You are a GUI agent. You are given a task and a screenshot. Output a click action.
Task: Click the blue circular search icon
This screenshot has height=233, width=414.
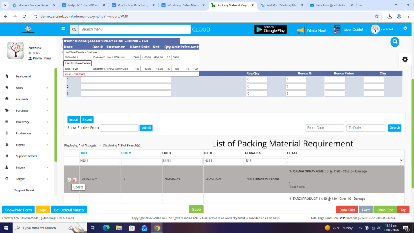tap(395, 42)
